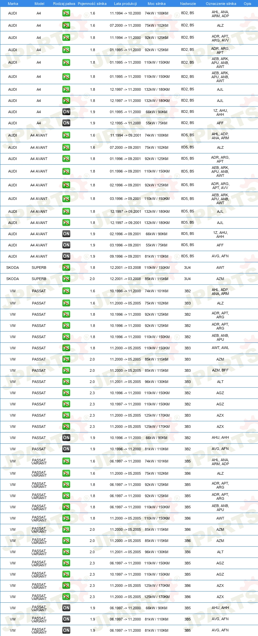This screenshot has height=636, width=258.
Task: Click ON icon for A4 Avant 81kW / 110KM
Action: 66,256
